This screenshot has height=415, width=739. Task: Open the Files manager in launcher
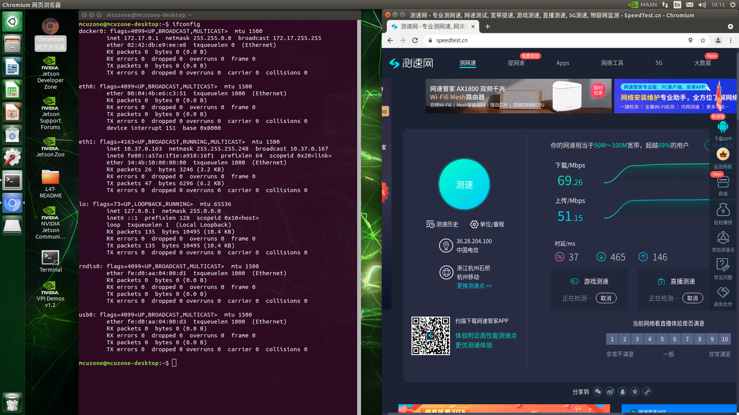tap(12, 44)
